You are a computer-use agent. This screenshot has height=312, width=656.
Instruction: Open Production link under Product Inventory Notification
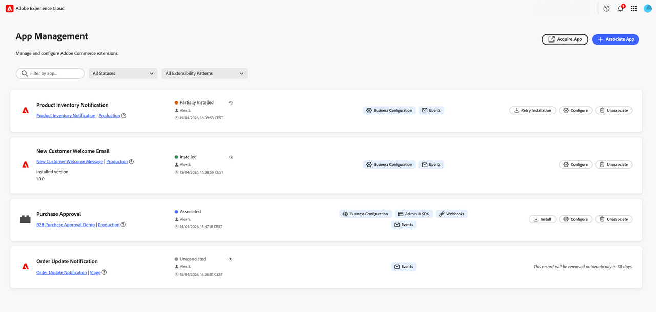coord(109,116)
